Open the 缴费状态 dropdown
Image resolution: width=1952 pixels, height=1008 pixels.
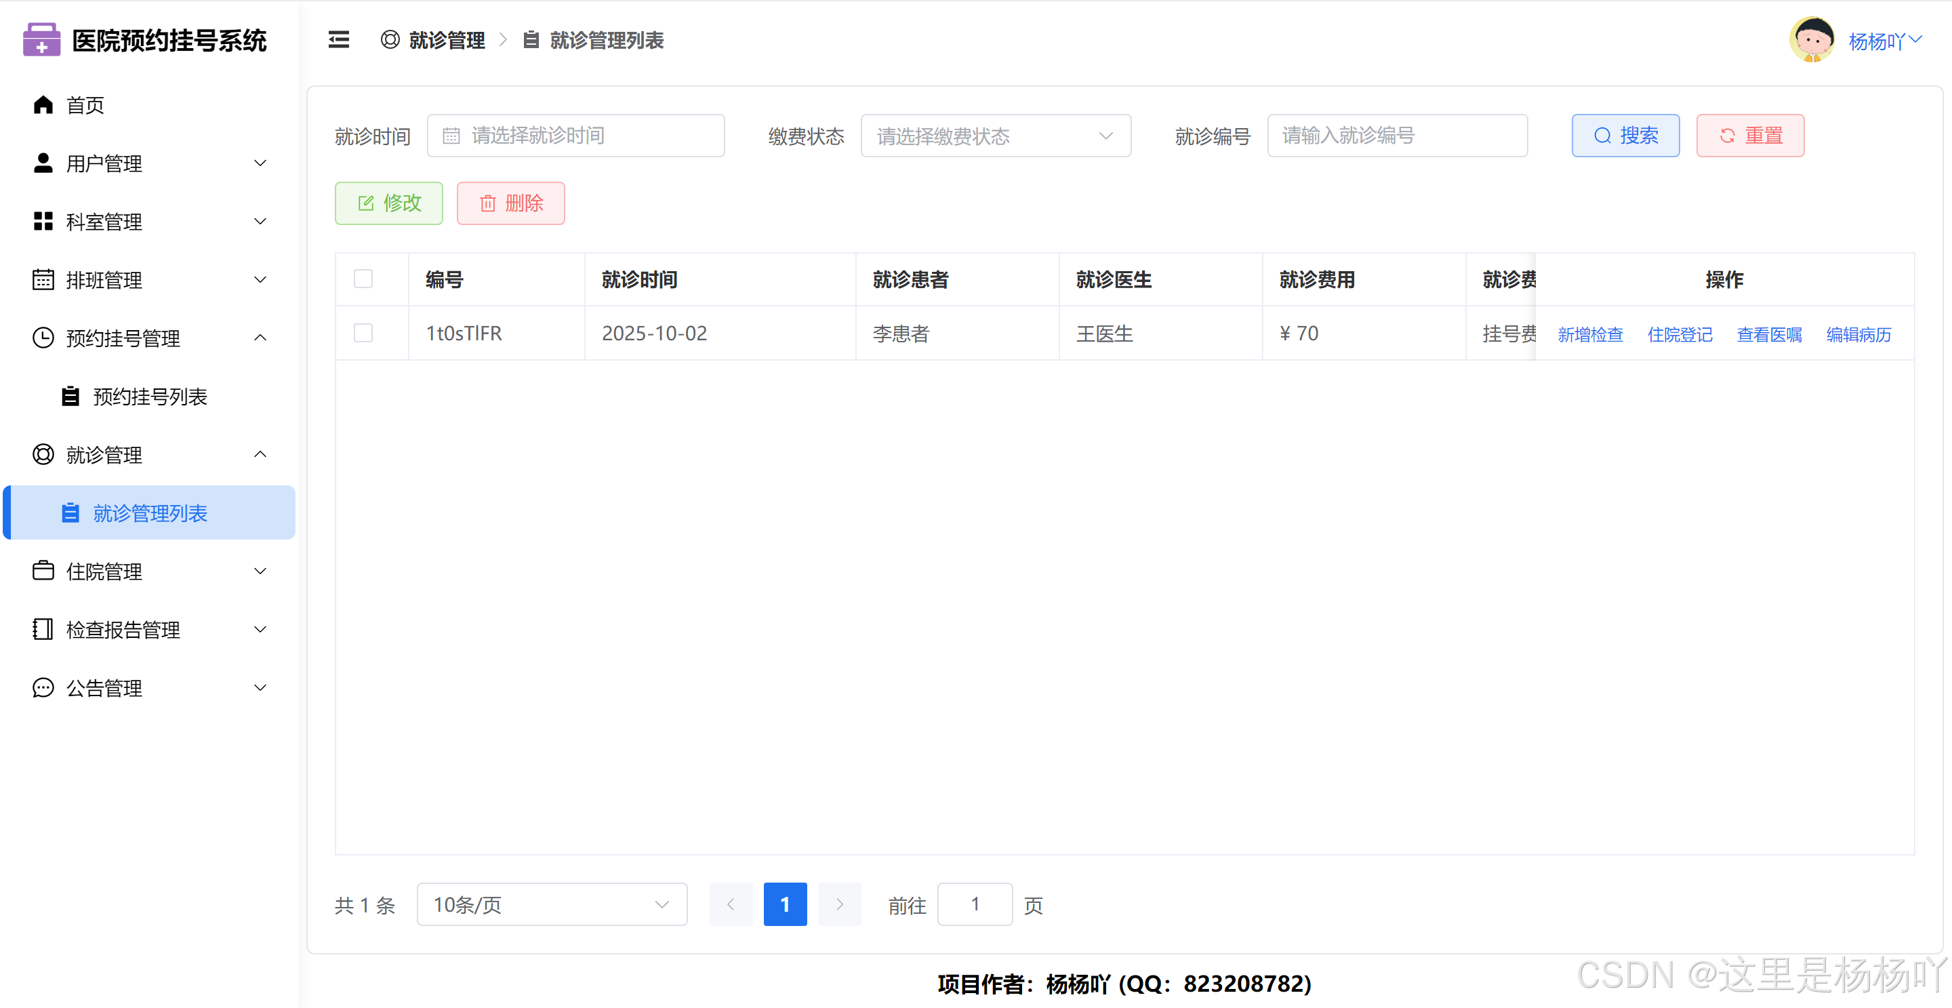995,136
